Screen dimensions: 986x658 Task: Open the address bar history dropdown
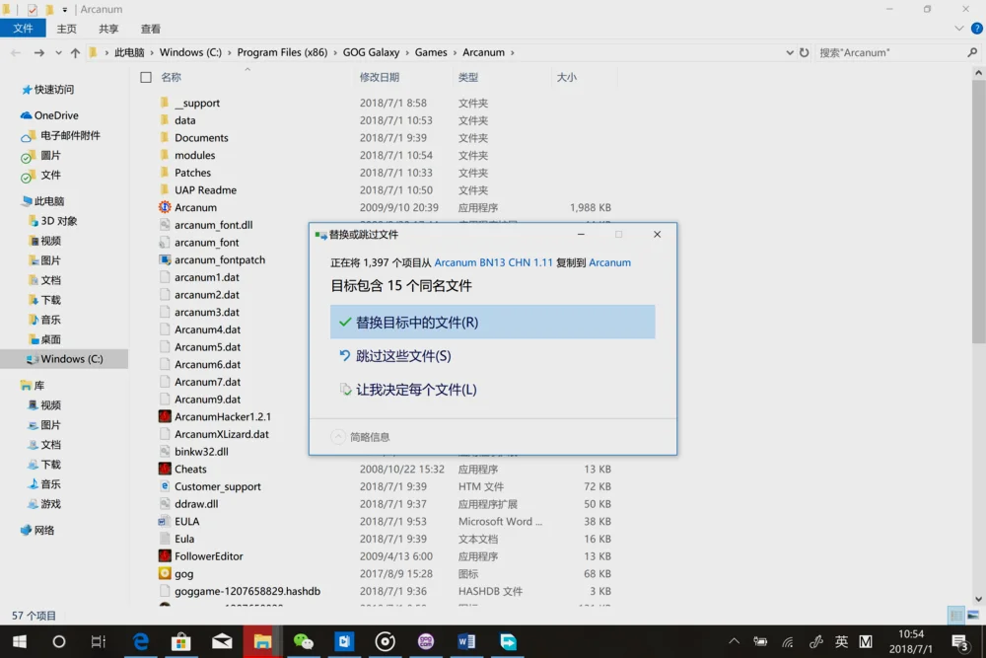point(789,53)
